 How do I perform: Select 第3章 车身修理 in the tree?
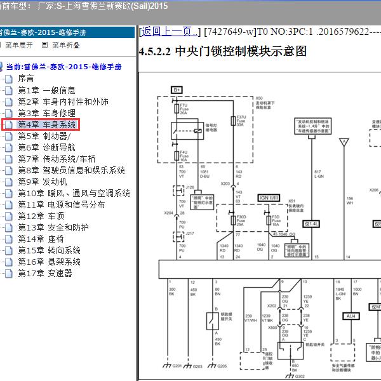tap(46, 113)
